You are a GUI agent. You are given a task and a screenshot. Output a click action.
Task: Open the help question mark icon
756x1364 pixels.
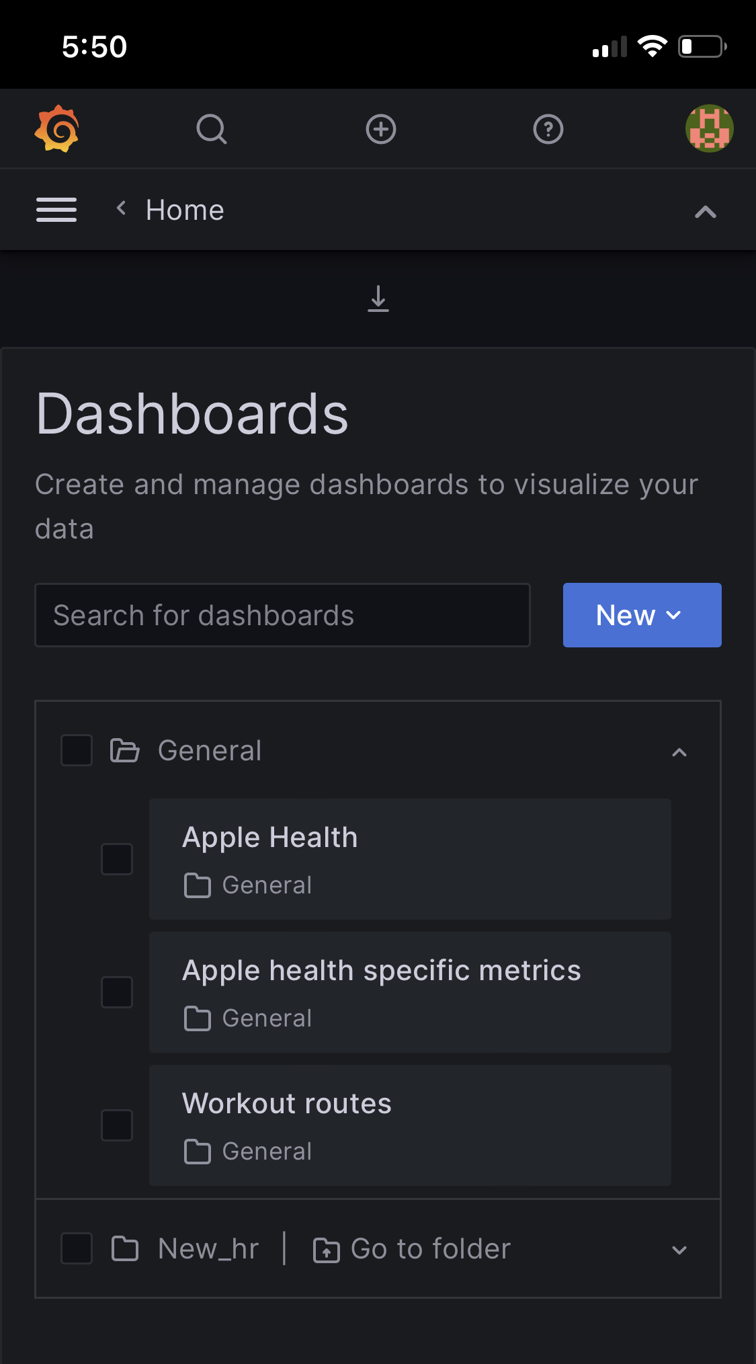548,129
